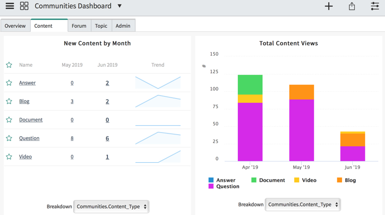The height and width of the screenshot is (215, 385).
Task: Click the Jun '19 magenta Question bar segment
Action: click(x=353, y=154)
